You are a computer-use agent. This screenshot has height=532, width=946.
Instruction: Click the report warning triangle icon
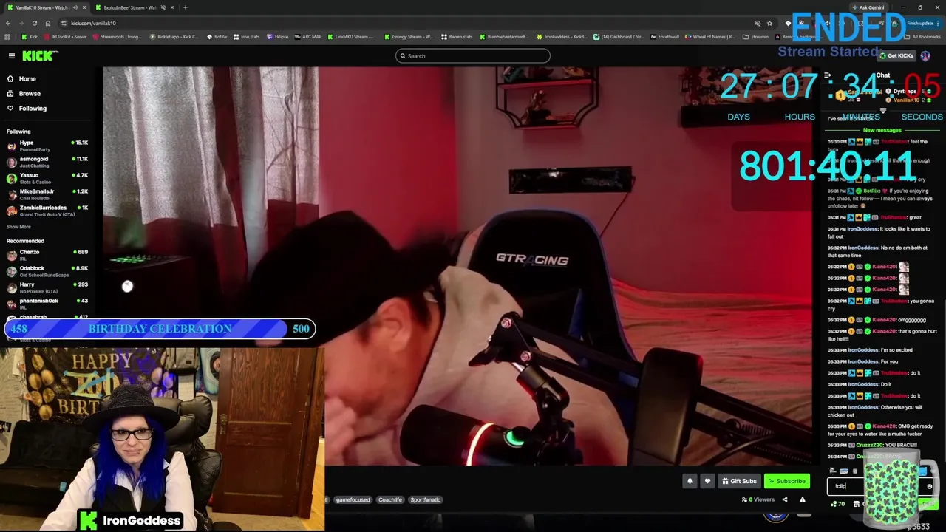point(802,499)
